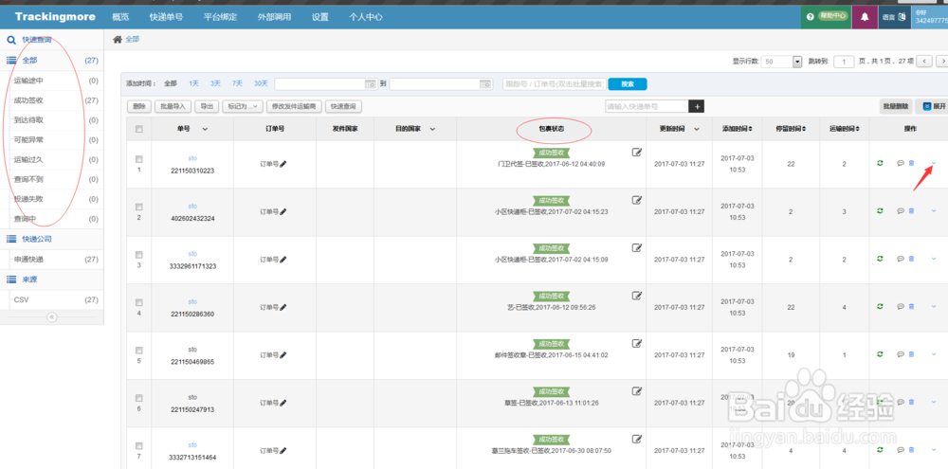Click the home icon before 全部
948x469 pixels.
(x=118, y=39)
